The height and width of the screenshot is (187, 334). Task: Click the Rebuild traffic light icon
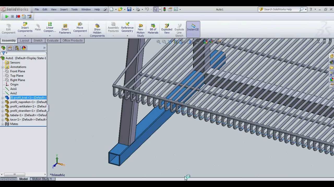click(x=164, y=9)
